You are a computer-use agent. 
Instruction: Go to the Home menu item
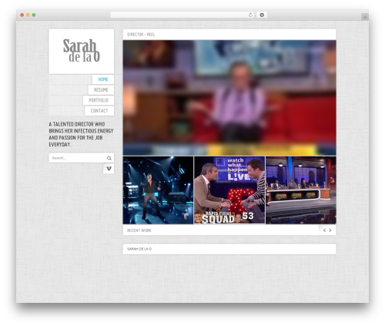(x=103, y=79)
